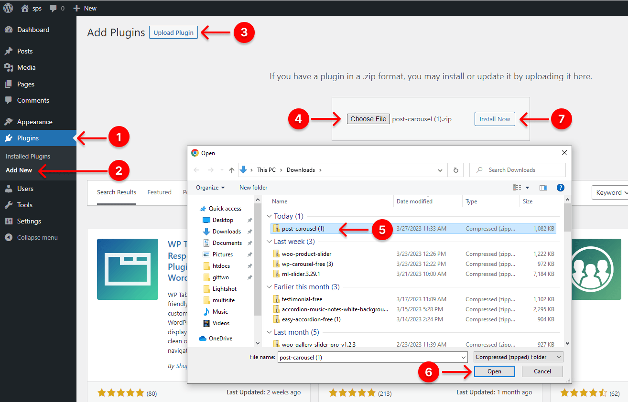Collapse the Last week group
The height and width of the screenshot is (402, 628).
[x=269, y=242]
